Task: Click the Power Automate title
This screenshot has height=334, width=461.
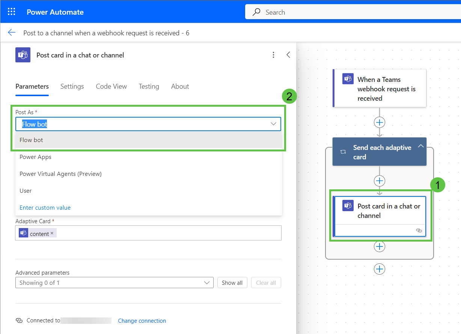Action: point(55,12)
